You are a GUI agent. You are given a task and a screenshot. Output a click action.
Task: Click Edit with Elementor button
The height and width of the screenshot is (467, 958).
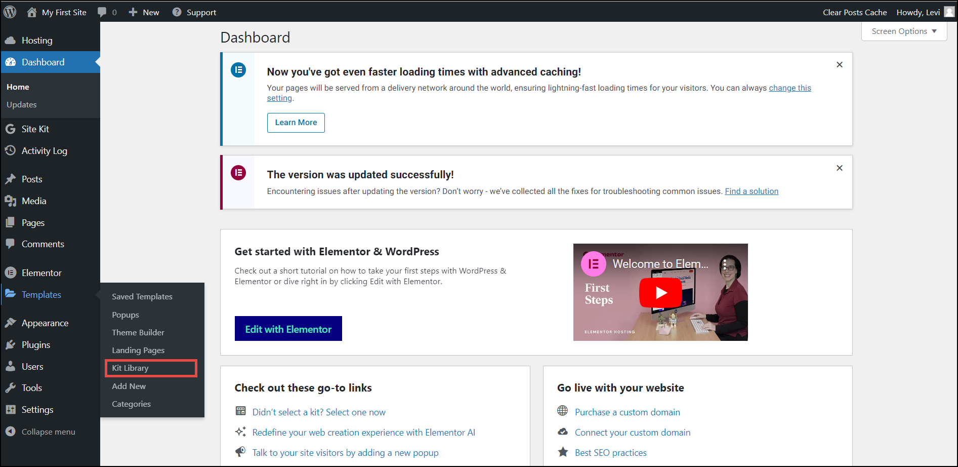click(x=288, y=329)
